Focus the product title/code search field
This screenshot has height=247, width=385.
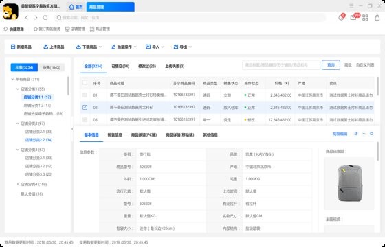tap(281, 65)
